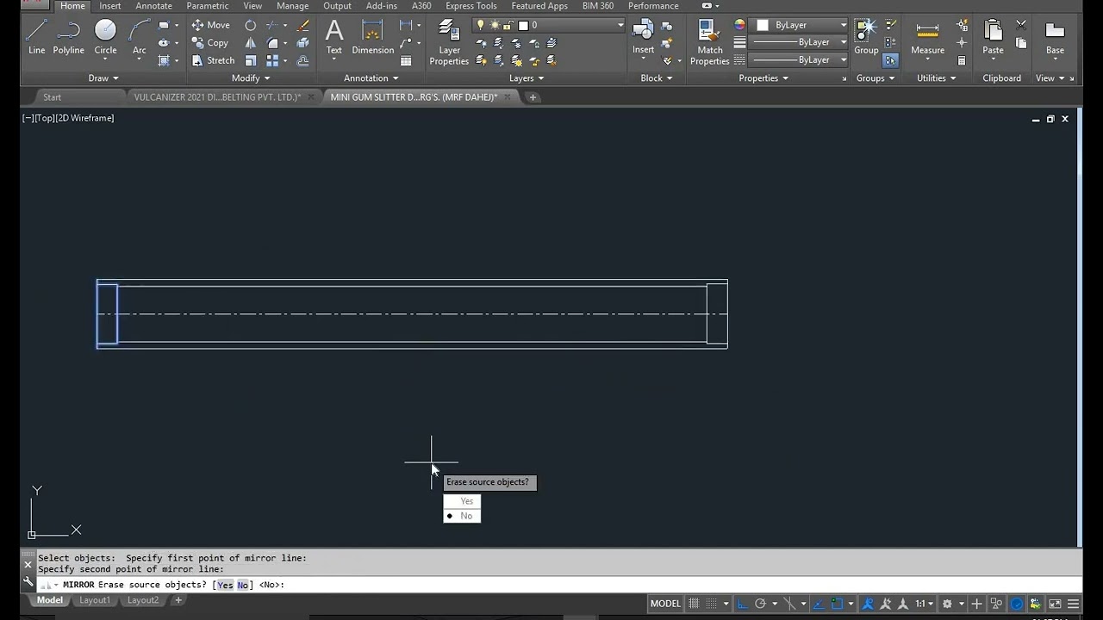
Task: Click the Group tool
Action: coord(866,38)
